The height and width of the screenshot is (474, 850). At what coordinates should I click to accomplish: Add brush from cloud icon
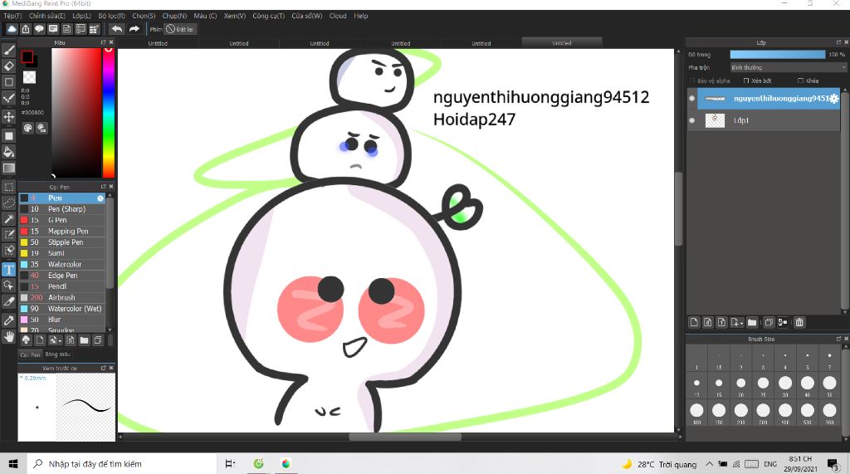[26, 340]
